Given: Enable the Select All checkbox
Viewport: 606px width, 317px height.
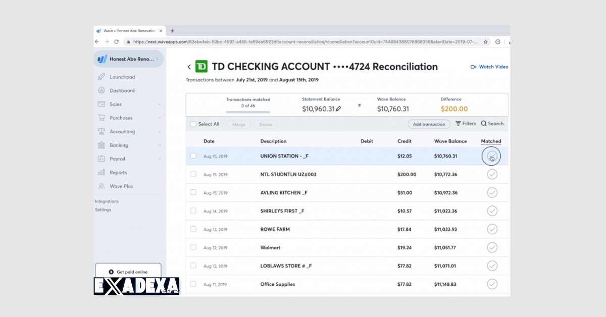Looking at the screenshot, I should (x=193, y=124).
